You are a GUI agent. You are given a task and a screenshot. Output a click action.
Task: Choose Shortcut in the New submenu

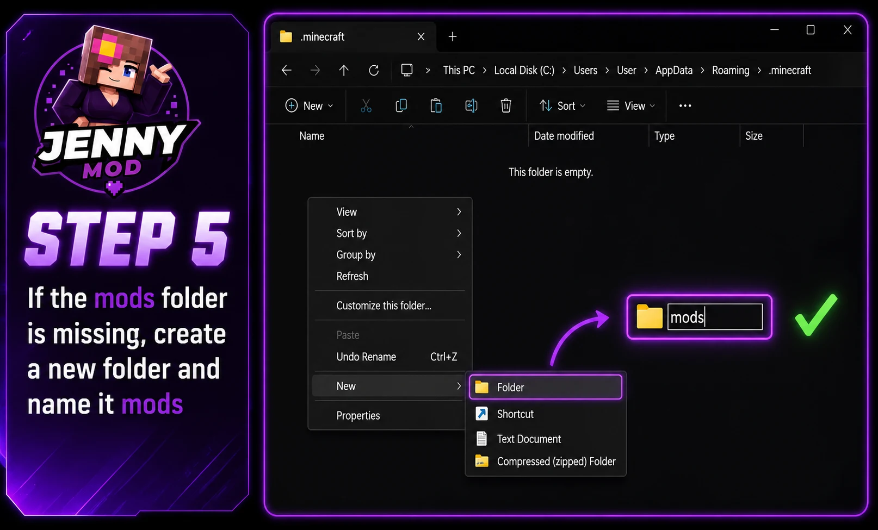click(545, 414)
